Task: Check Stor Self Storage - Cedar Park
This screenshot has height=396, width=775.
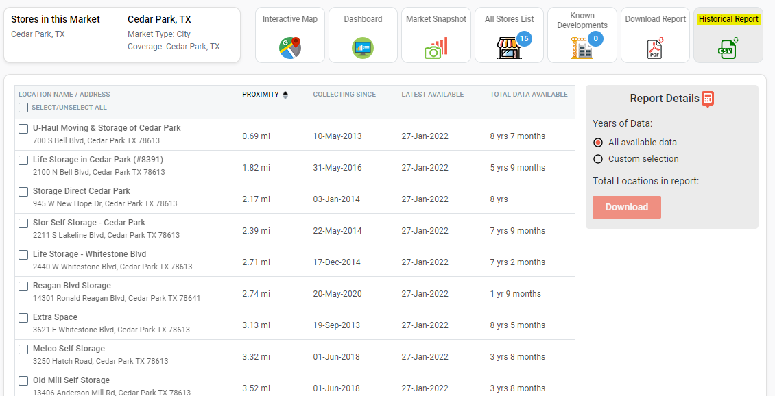Action: [23, 223]
